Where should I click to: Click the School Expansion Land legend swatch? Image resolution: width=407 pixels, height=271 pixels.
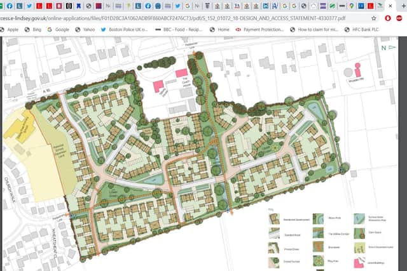(359, 248)
